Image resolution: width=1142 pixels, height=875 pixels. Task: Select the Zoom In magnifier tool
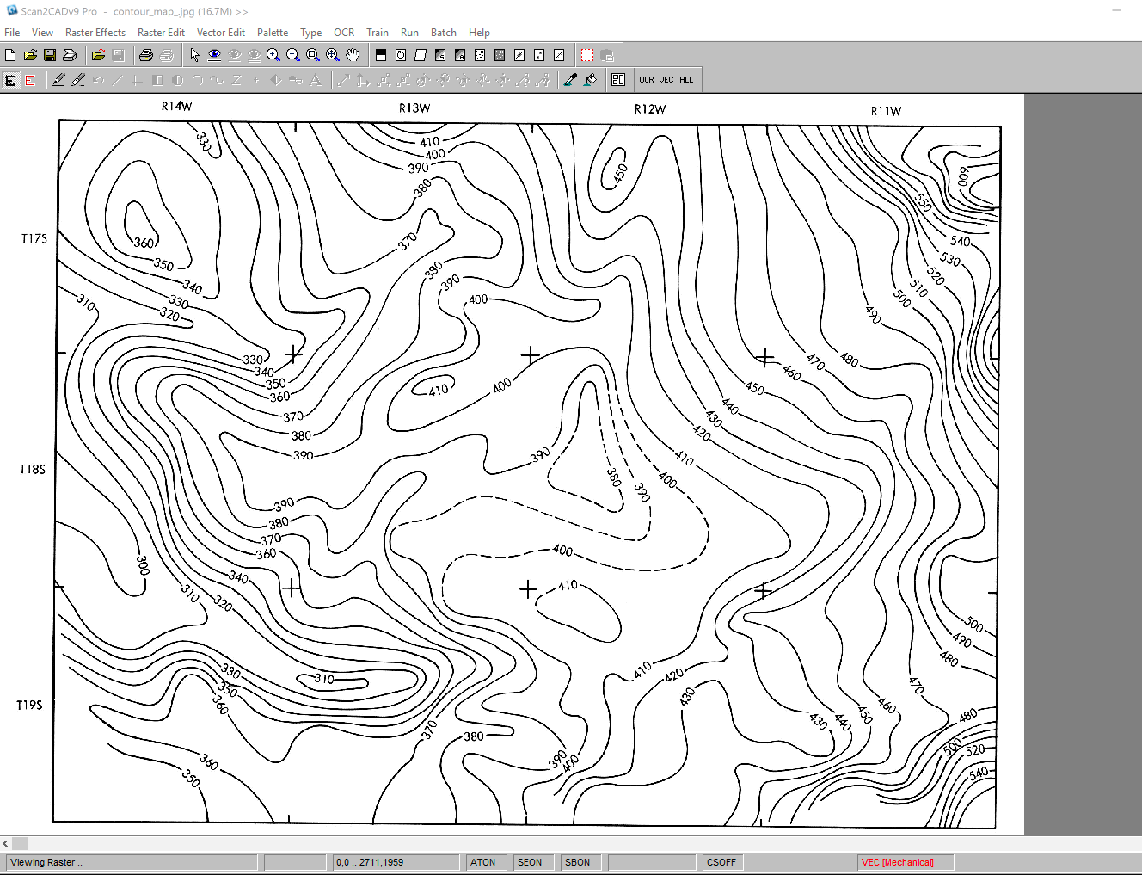click(273, 54)
